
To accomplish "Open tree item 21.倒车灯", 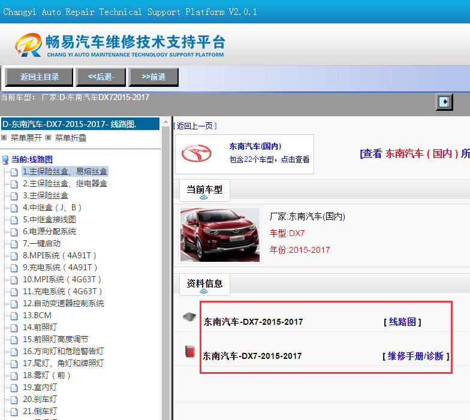I will 40,411.
